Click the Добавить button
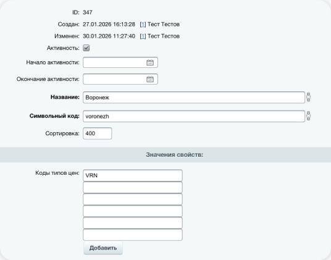This screenshot has height=260, width=331. 103,248
